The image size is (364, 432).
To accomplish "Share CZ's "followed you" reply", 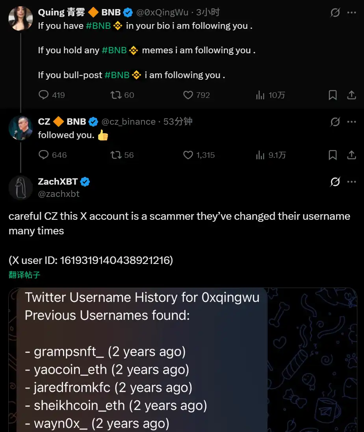I will tap(351, 155).
